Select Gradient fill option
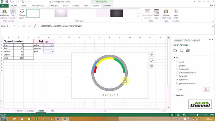215x121 pixels. click(x=177, y=69)
